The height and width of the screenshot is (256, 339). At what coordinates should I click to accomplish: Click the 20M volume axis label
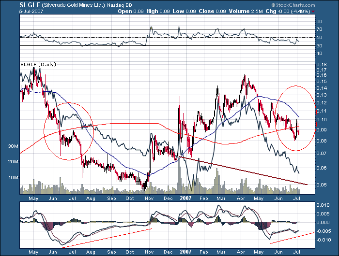tap(13, 162)
